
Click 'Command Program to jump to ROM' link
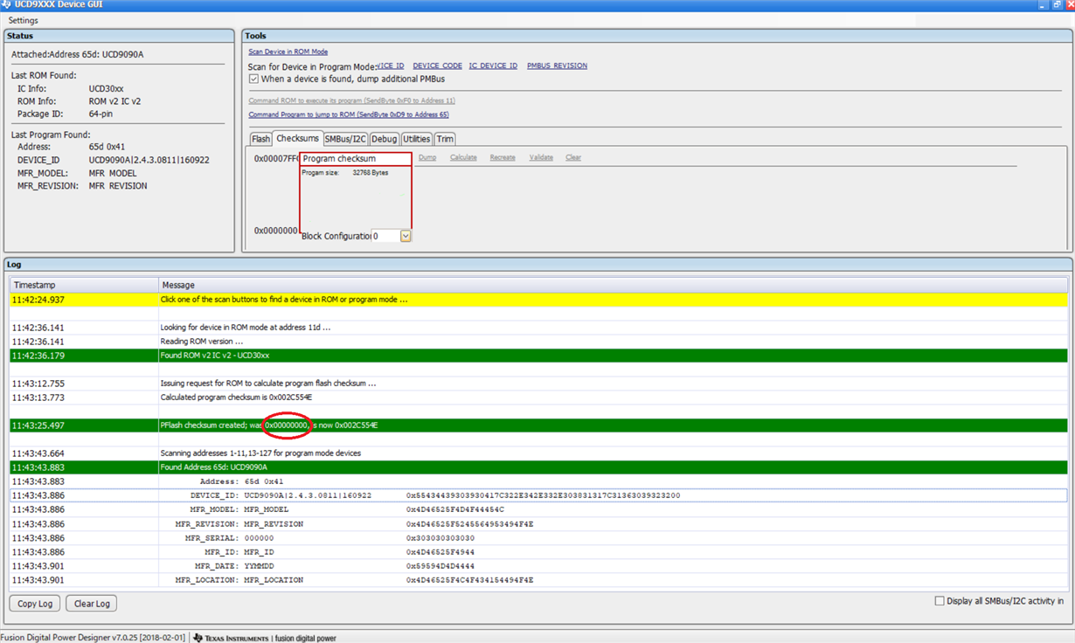pos(348,114)
